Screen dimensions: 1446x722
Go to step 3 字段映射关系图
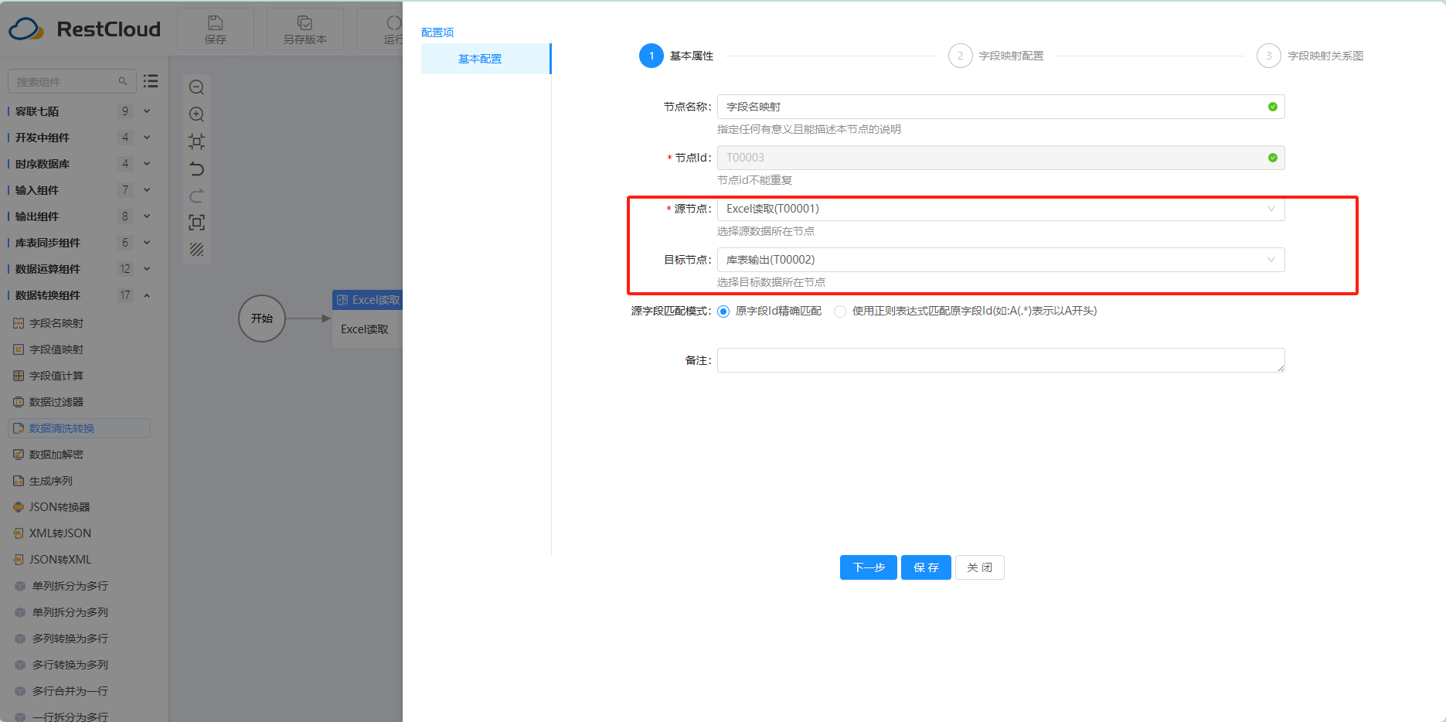pos(1310,56)
